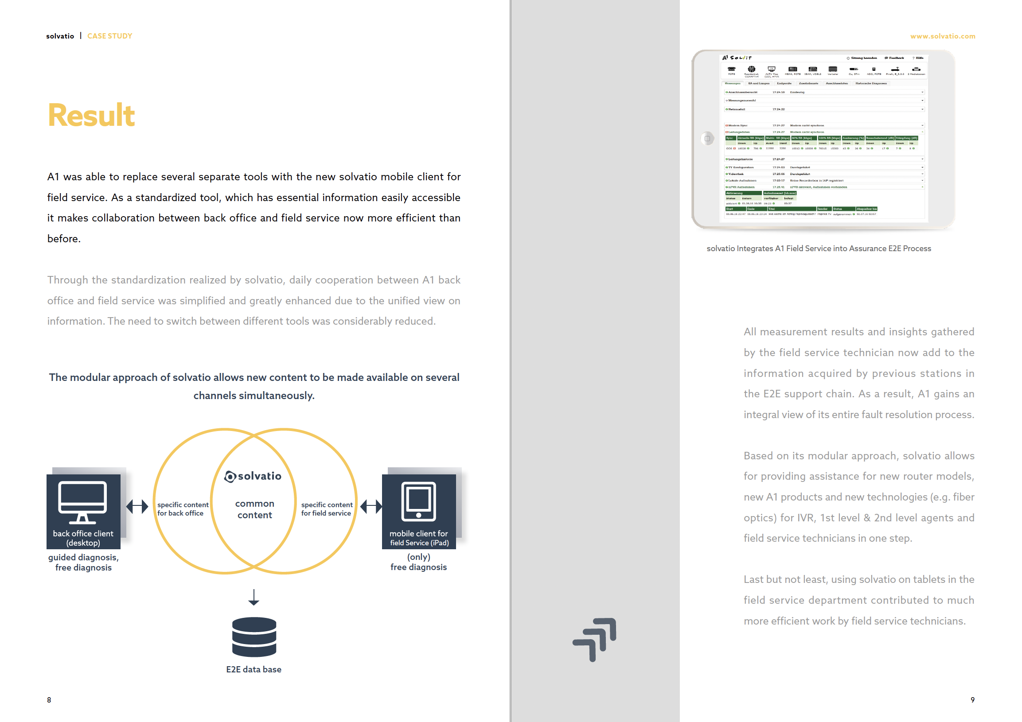The width and height of the screenshot is (1022, 722).
Task: Click 'specific content for field service' label
Action: 327,509
